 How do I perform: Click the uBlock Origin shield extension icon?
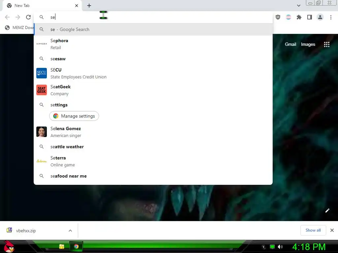pos(278,17)
